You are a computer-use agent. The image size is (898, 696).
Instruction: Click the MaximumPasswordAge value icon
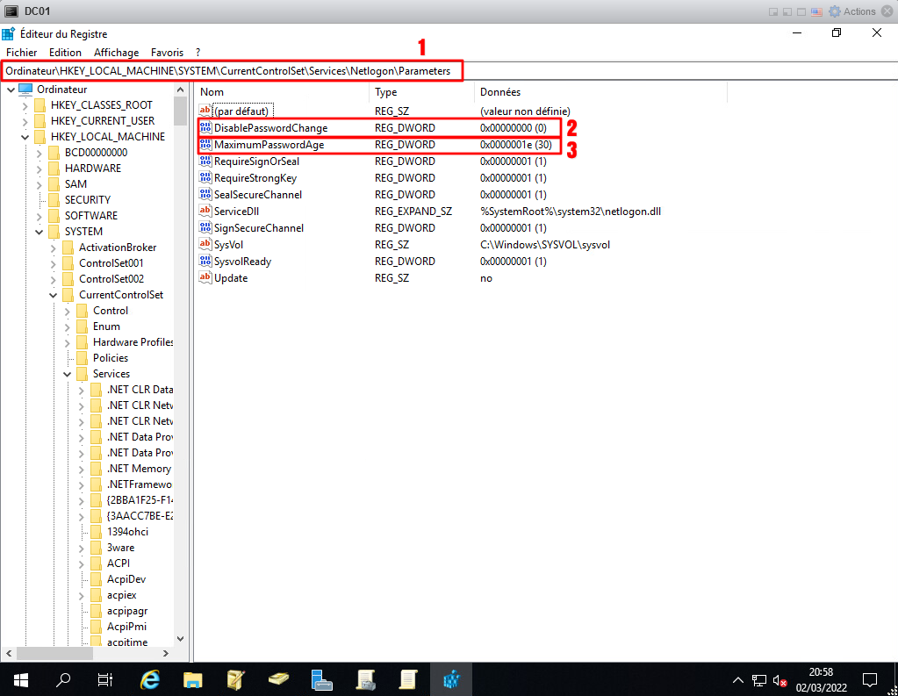coord(206,145)
